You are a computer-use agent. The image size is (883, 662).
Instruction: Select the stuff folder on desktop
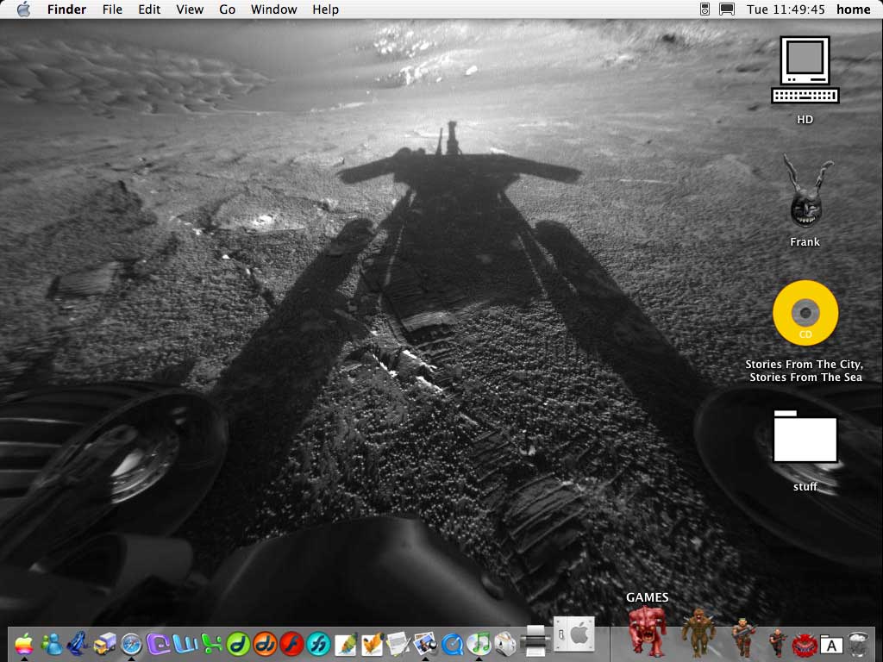click(805, 437)
